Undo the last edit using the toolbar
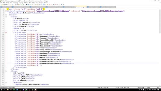The image size is (161, 91). click(22, 5)
